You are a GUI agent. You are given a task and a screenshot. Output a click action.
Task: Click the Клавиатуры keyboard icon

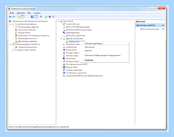[x=64, y=47]
